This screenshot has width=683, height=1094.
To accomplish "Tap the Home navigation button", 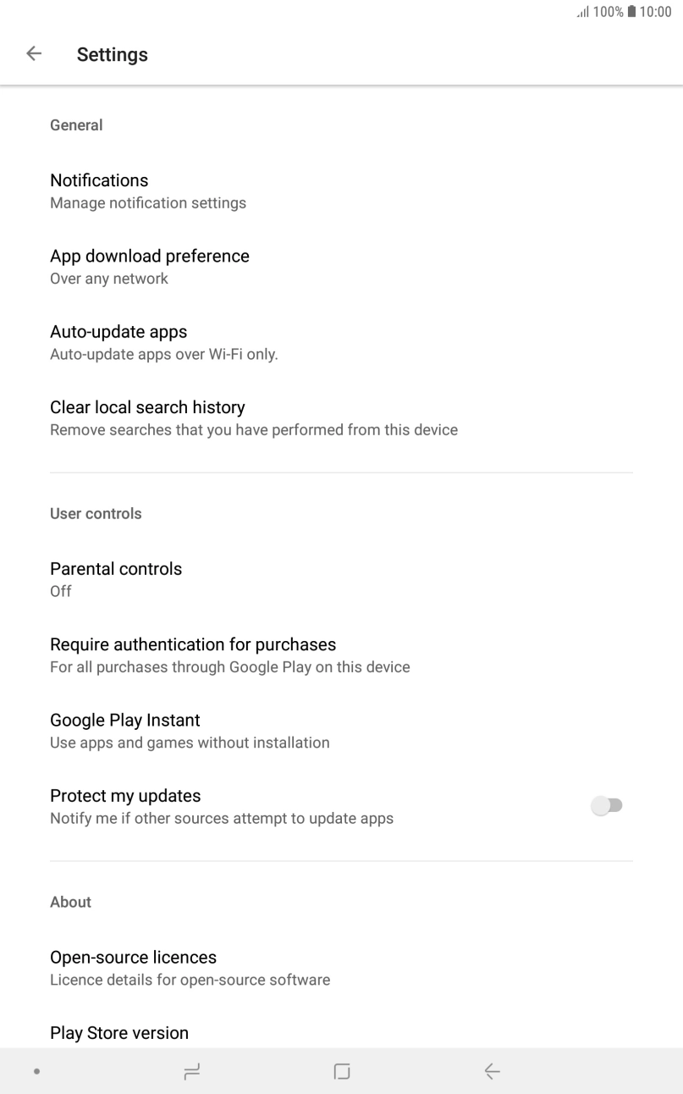I will [341, 1070].
